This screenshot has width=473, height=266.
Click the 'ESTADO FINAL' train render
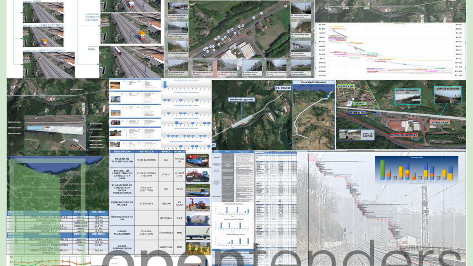pyautogui.click(x=131, y=61)
